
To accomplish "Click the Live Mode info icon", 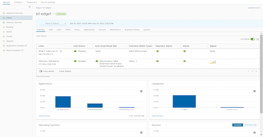I will click(258, 39).
